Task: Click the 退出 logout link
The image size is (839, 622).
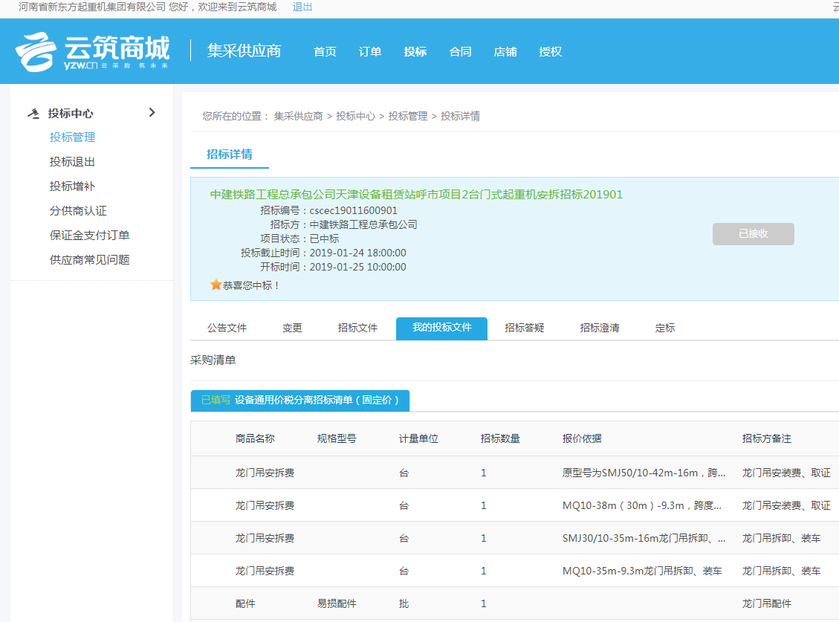Action: (302, 7)
